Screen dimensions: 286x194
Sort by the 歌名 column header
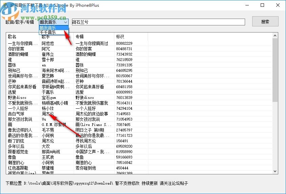(23, 37)
